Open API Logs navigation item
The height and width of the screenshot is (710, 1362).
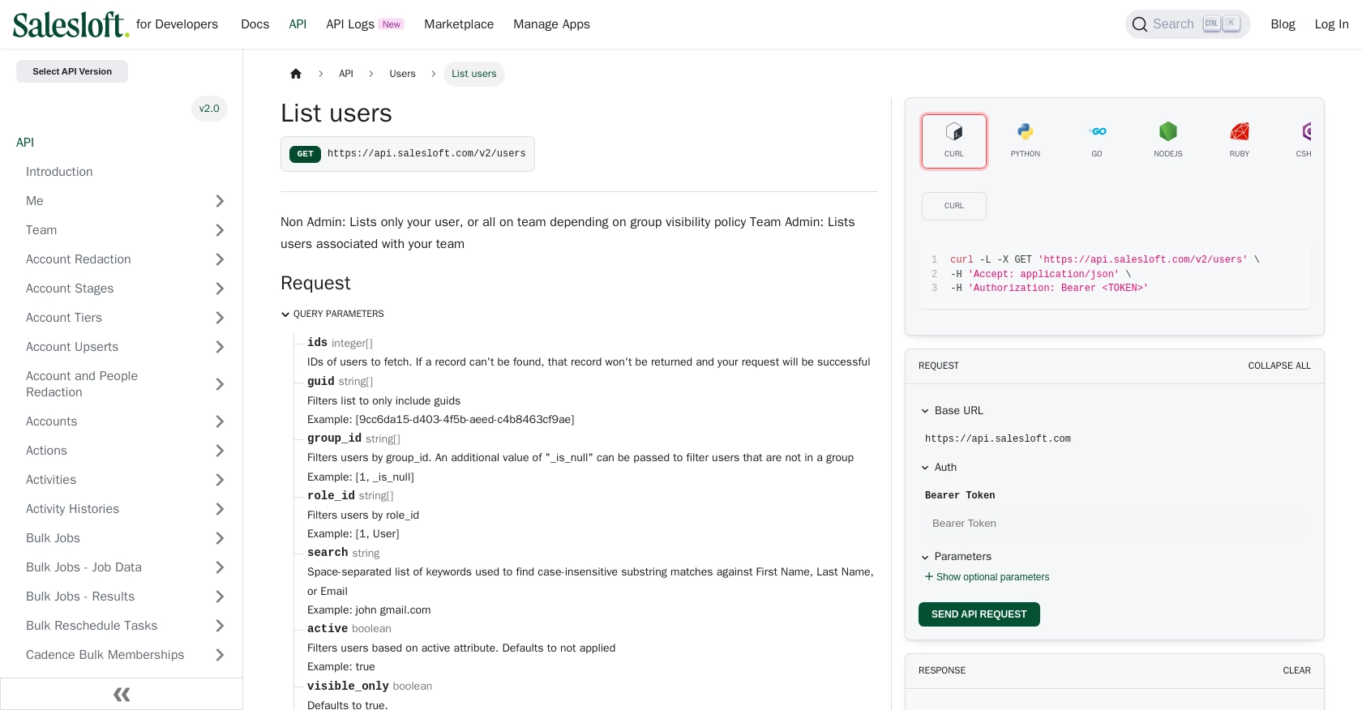tap(365, 24)
